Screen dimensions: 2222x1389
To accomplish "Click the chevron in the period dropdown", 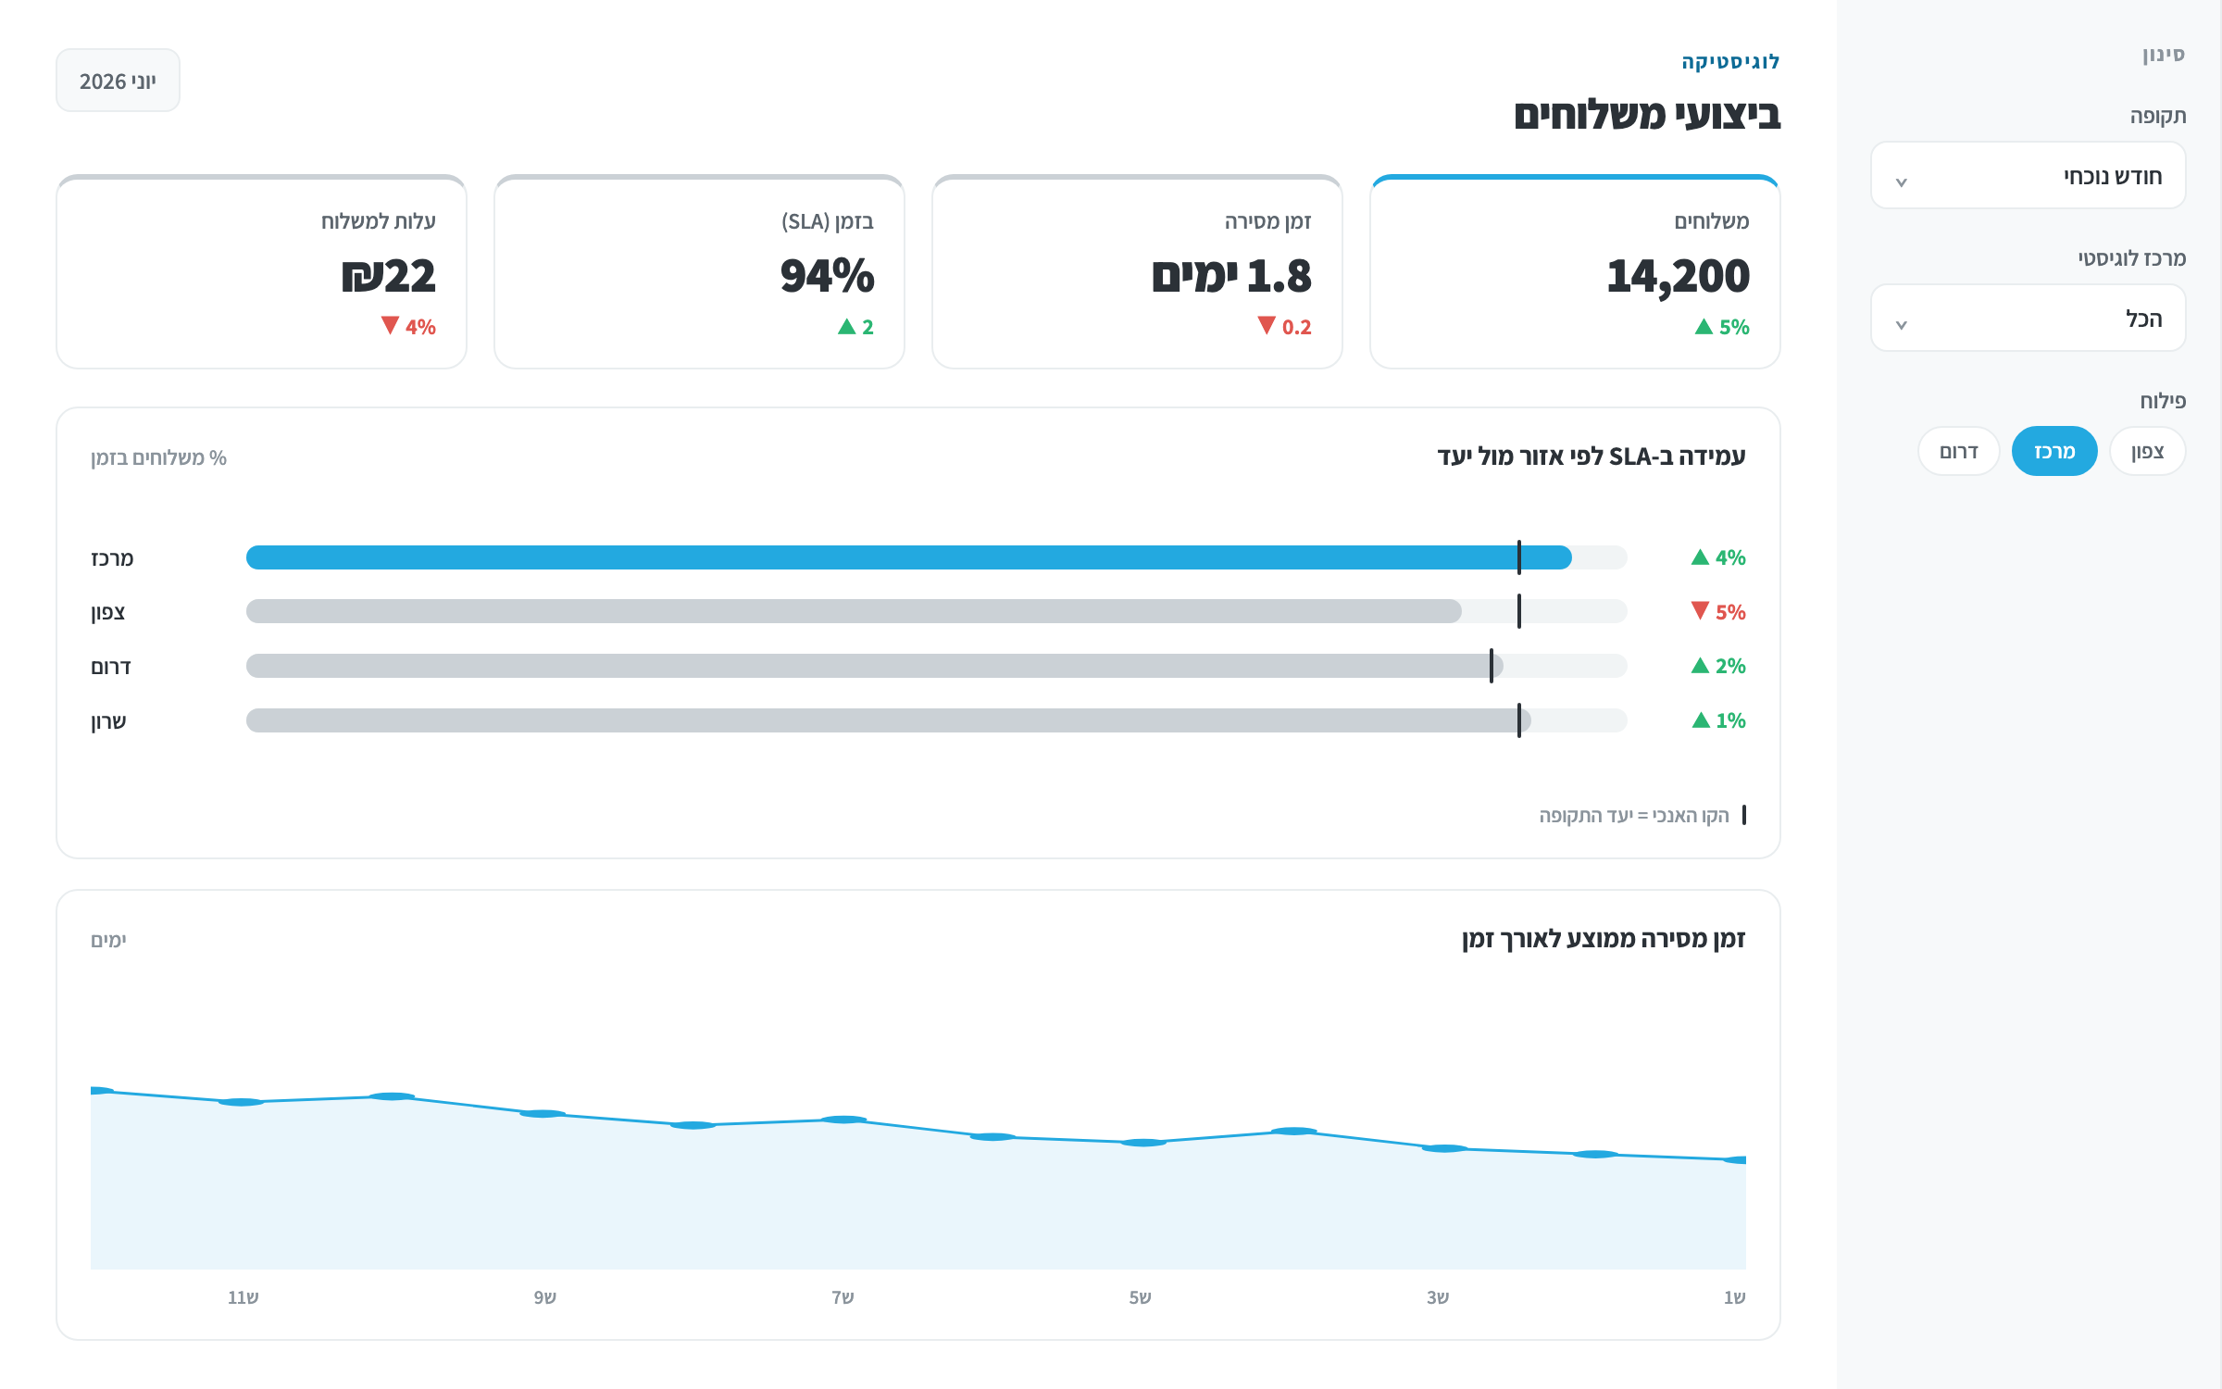I will [x=1901, y=181].
